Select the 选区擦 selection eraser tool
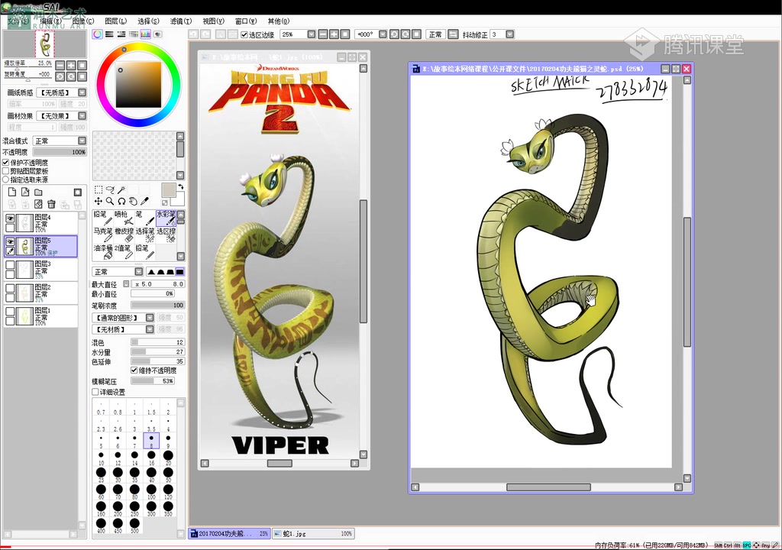This screenshot has height=550, width=782. 166,235
